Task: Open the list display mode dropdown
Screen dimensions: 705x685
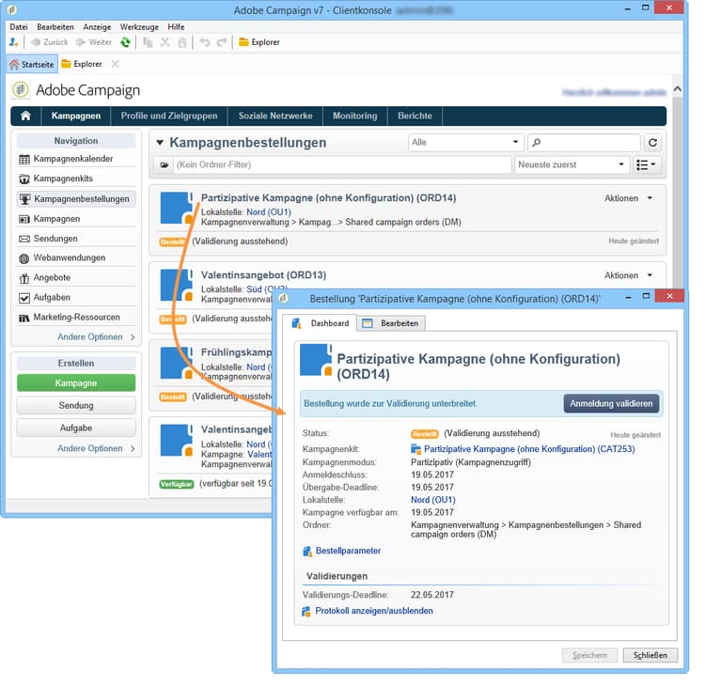Action: [x=646, y=165]
